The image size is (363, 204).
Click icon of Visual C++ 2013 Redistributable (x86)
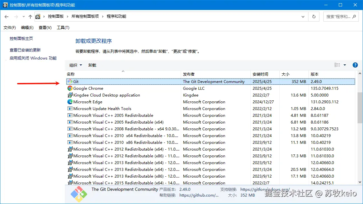[70, 176]
